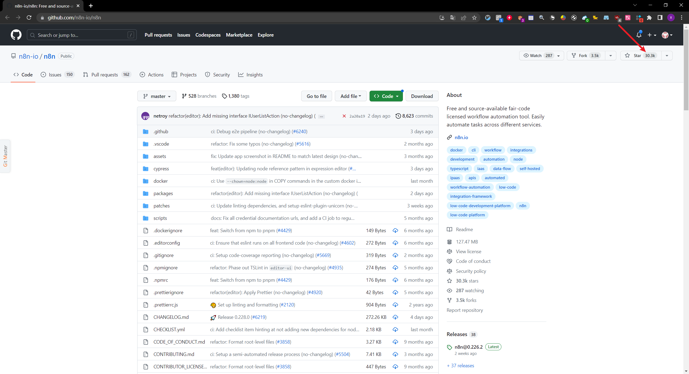Click the GitHub Octocat logo
This screenshot has height=374, width=689.
point(16,35)
